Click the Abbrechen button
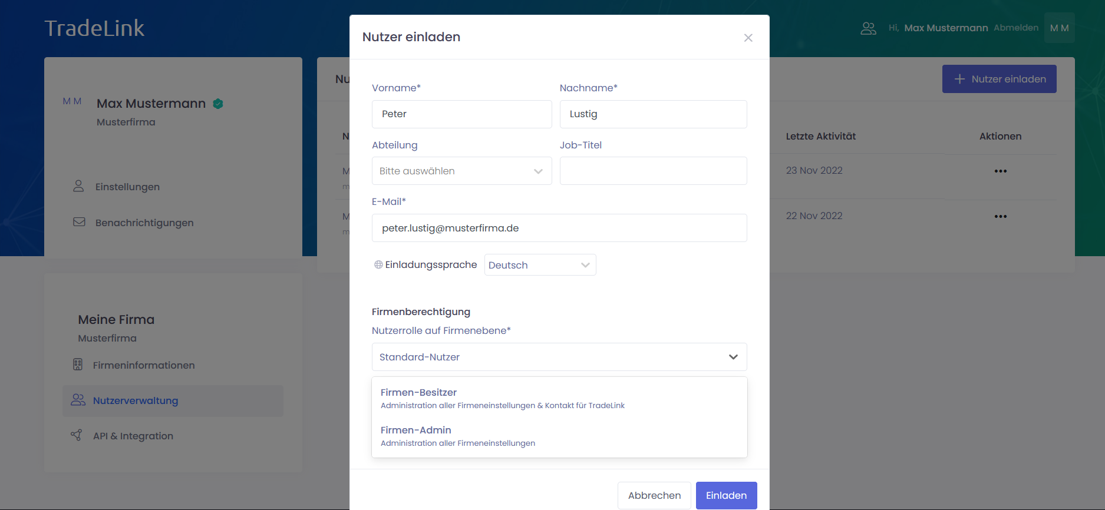This screenshot has height=510, width=1105. [x=654, y=495]
